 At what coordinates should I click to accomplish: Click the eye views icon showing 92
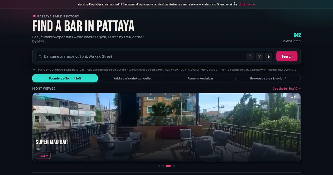click(292, 98)
